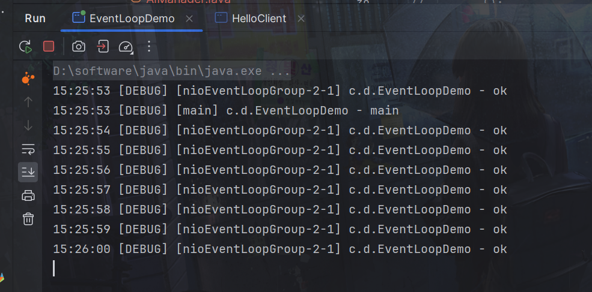
Task: Click the camera thread dump icon
Action: pyautogui.click(x=79, y=46)
